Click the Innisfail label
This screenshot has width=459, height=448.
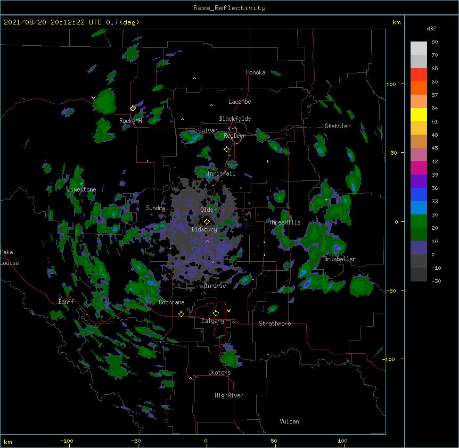[221, 173]
